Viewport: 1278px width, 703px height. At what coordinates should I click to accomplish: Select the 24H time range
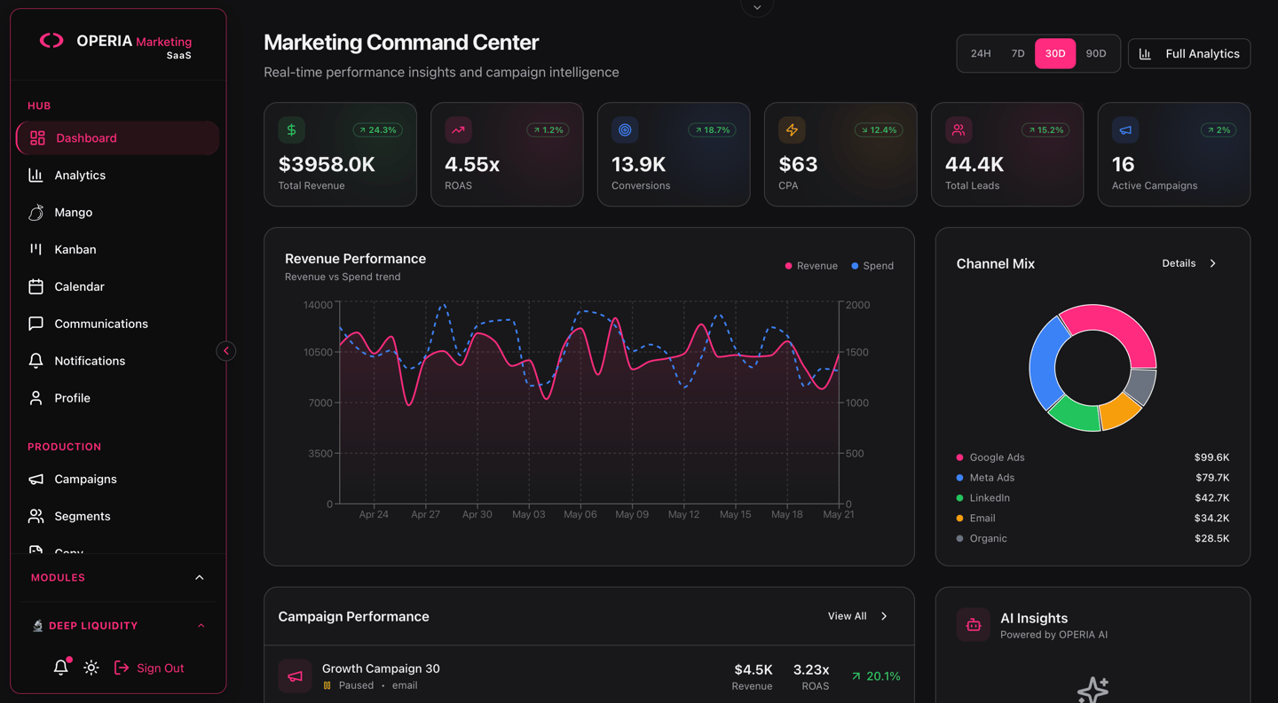[981, 53]
